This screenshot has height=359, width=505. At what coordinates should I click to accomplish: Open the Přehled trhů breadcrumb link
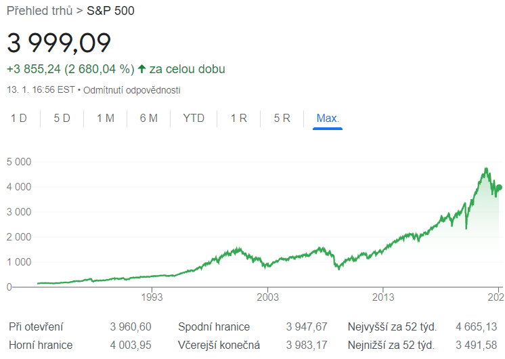[x=40, y=12]
